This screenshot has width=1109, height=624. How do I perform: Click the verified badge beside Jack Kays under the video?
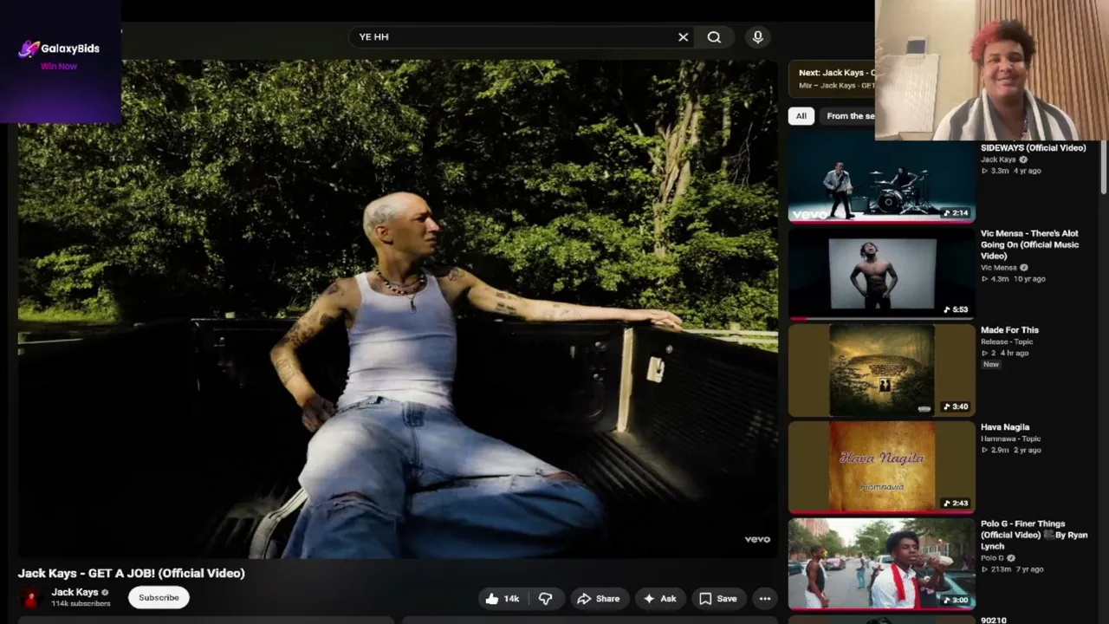[x=106, y=593]
